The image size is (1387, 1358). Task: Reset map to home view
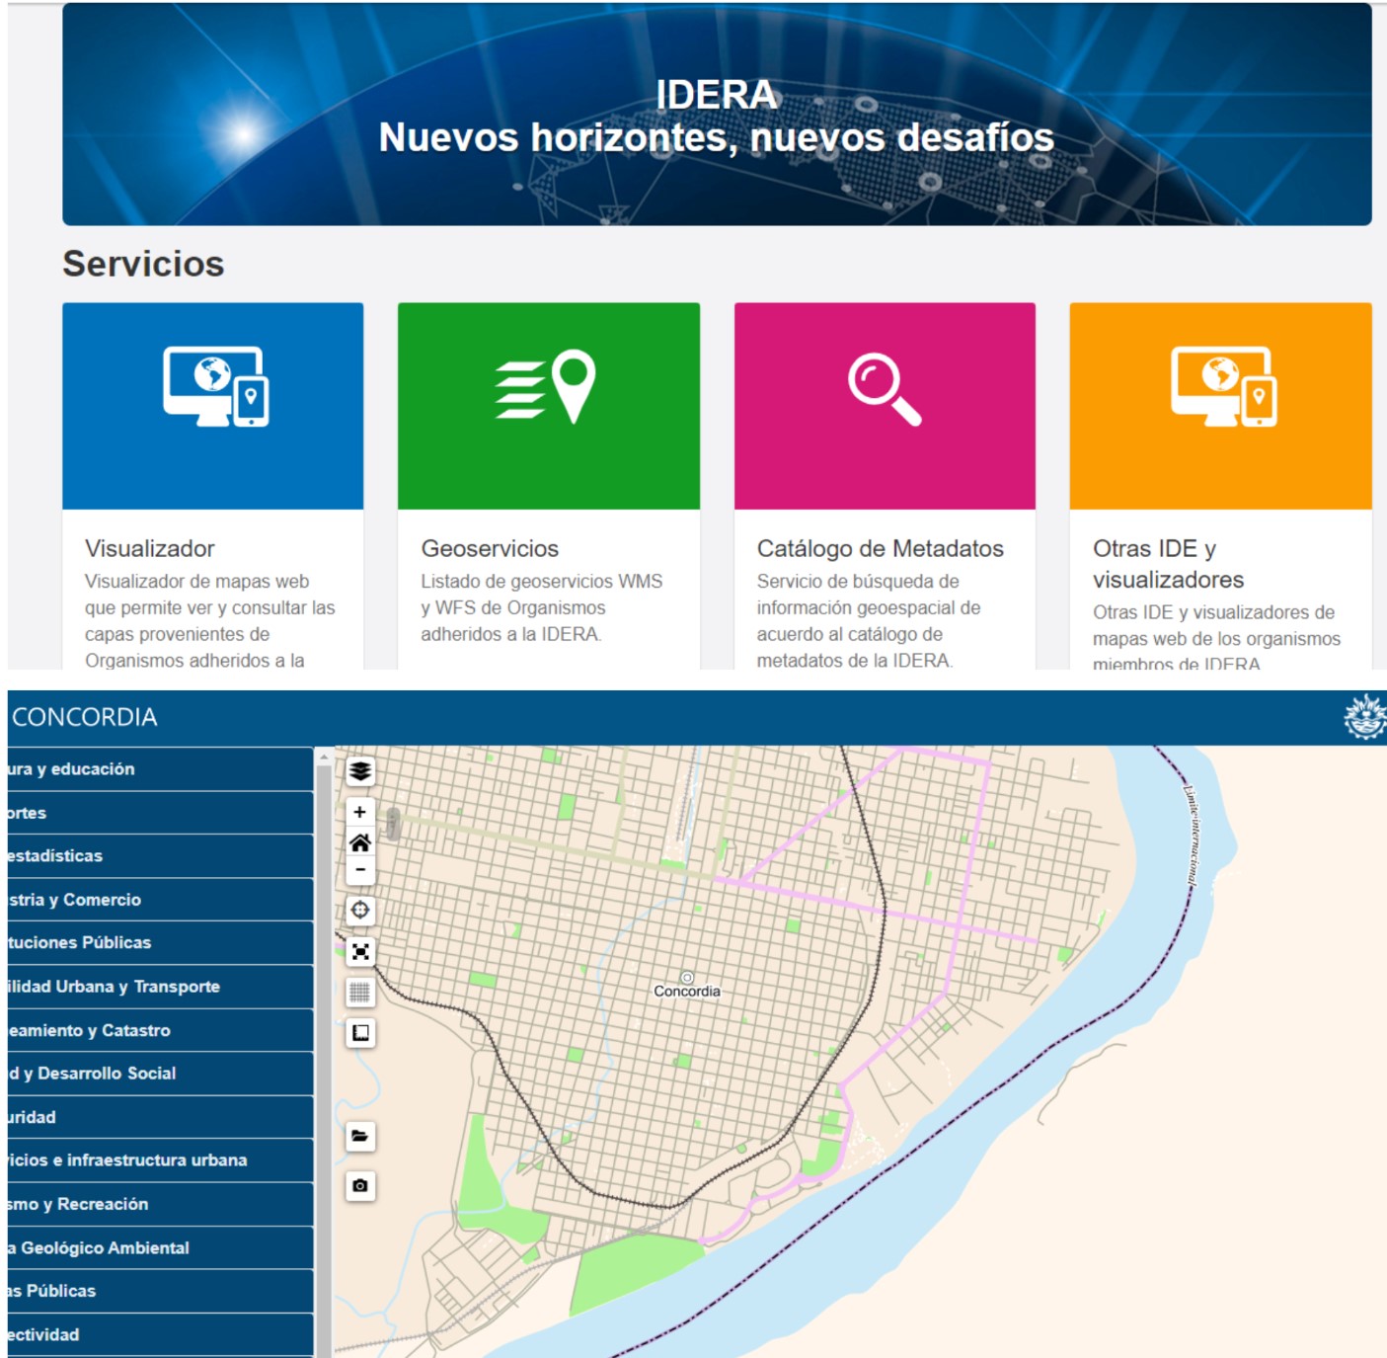360,842
